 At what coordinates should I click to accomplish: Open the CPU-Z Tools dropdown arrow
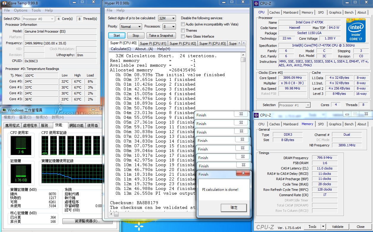pos(323,227)
